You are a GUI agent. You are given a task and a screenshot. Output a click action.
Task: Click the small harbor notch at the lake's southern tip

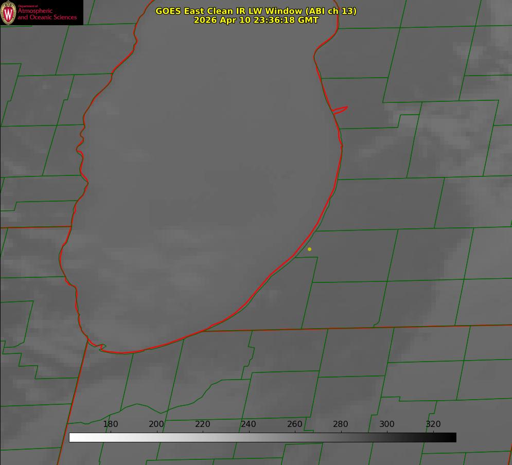pyautogui.click(x=101, y=347)
